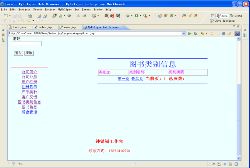Click the 第一页 first page link
Screen dimensions: 250x168
pos(123,79)
